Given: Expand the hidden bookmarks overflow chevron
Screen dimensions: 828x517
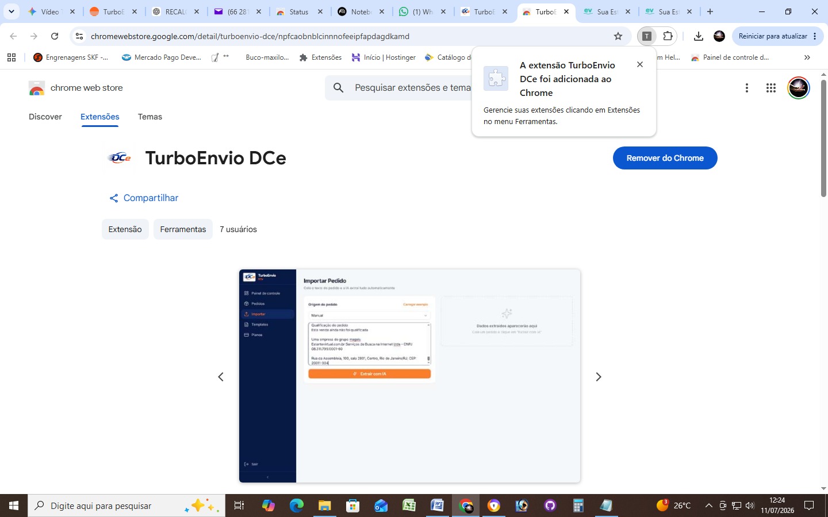Looking at the screenshot, I should [807, 57].
